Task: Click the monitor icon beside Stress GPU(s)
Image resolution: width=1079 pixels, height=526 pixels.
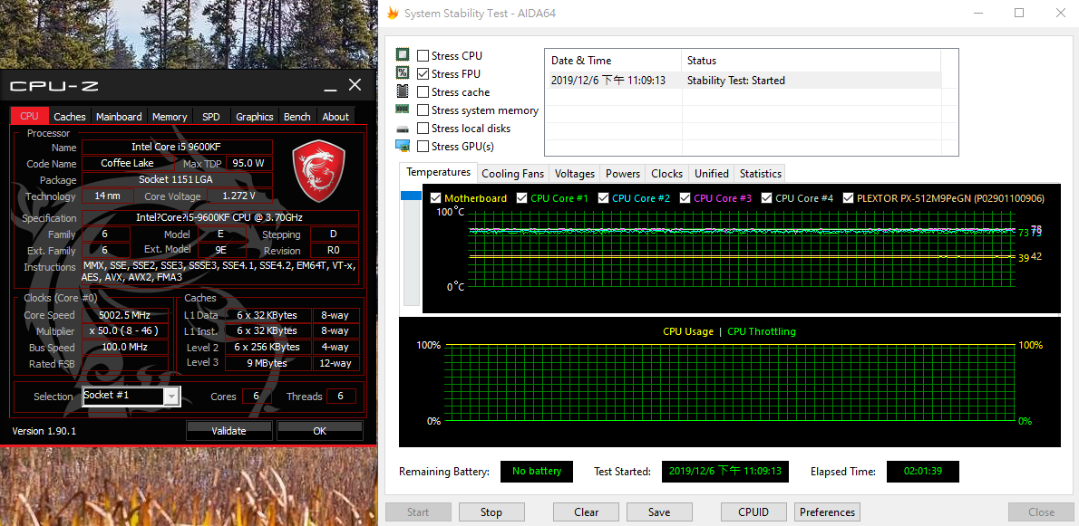Action: pyautogui.click(x=403, y=146)
